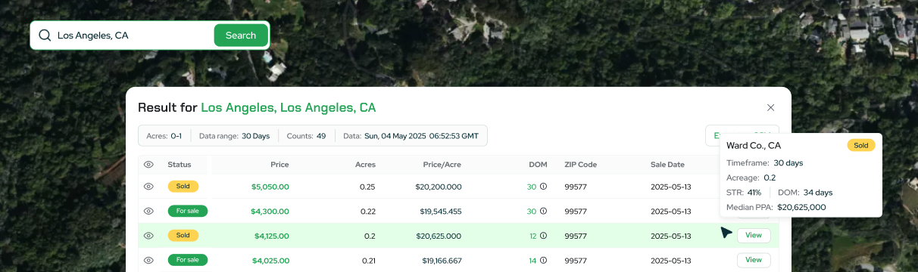918x272 pixels.
Task: Click Ward Co., CA tooltip title
Action: [x=754, y=145]
